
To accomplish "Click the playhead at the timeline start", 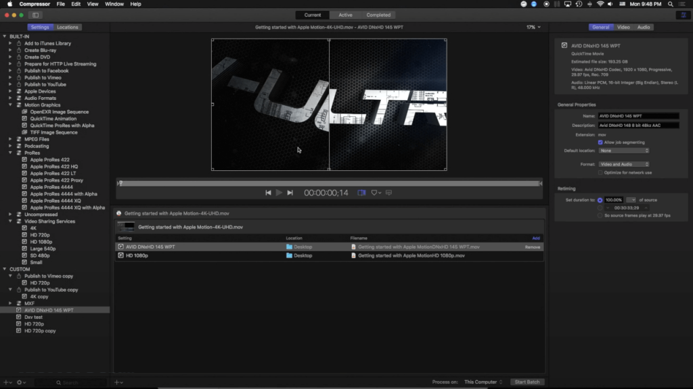I will pos(120,184).
